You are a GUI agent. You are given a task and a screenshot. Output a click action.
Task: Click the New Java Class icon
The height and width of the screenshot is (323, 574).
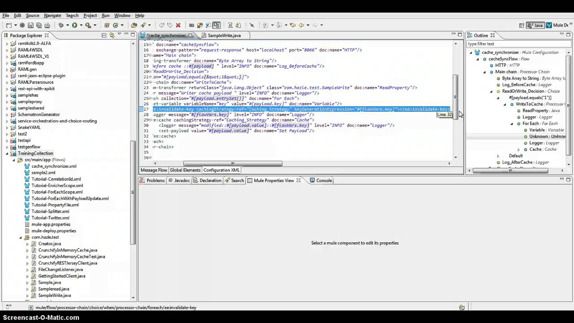pyautogui.click(x=115, y=25)
